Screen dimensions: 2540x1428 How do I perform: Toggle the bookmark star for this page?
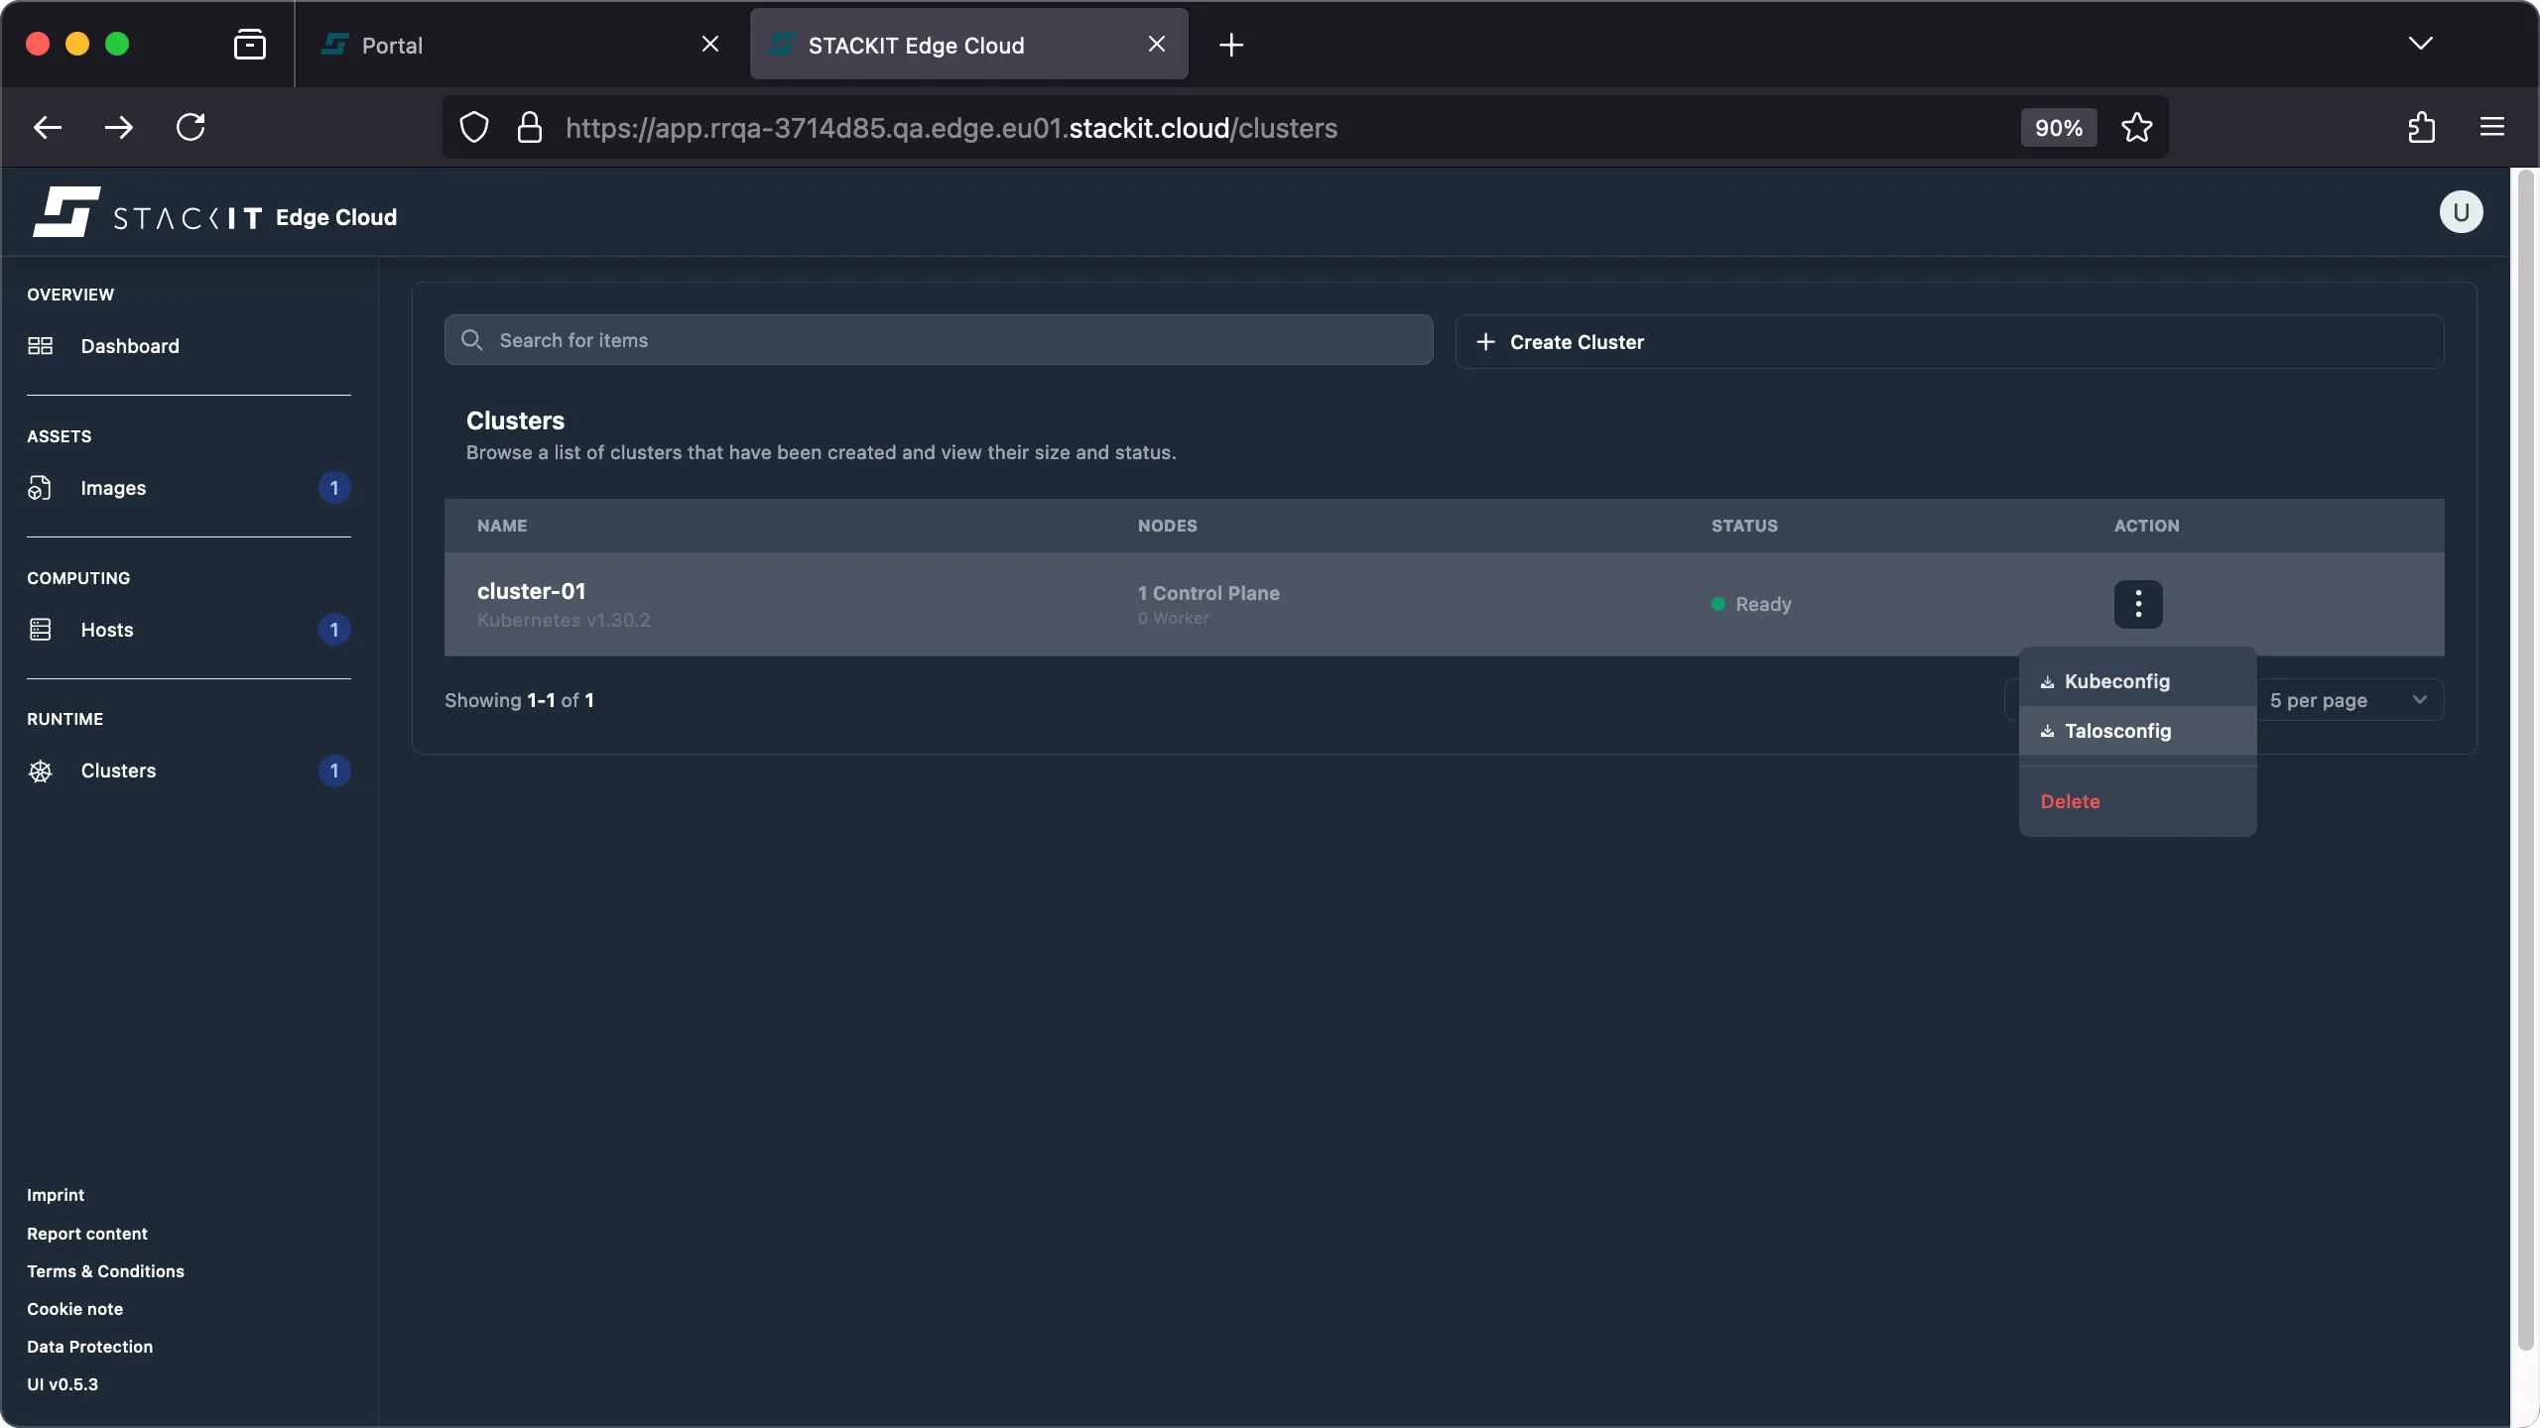pyautogui.click(x=2137, y=127)
